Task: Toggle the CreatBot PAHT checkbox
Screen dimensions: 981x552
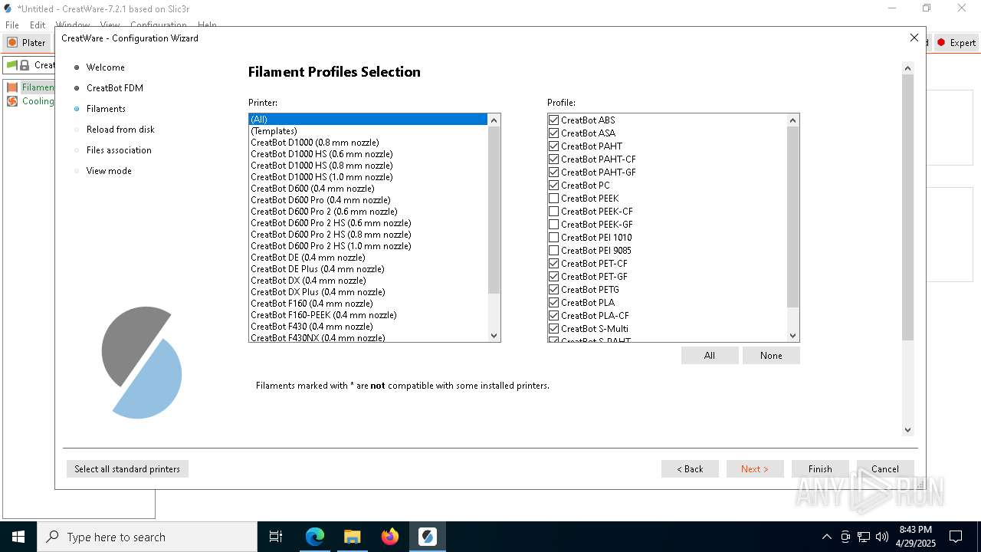Action: coord(553,146)
